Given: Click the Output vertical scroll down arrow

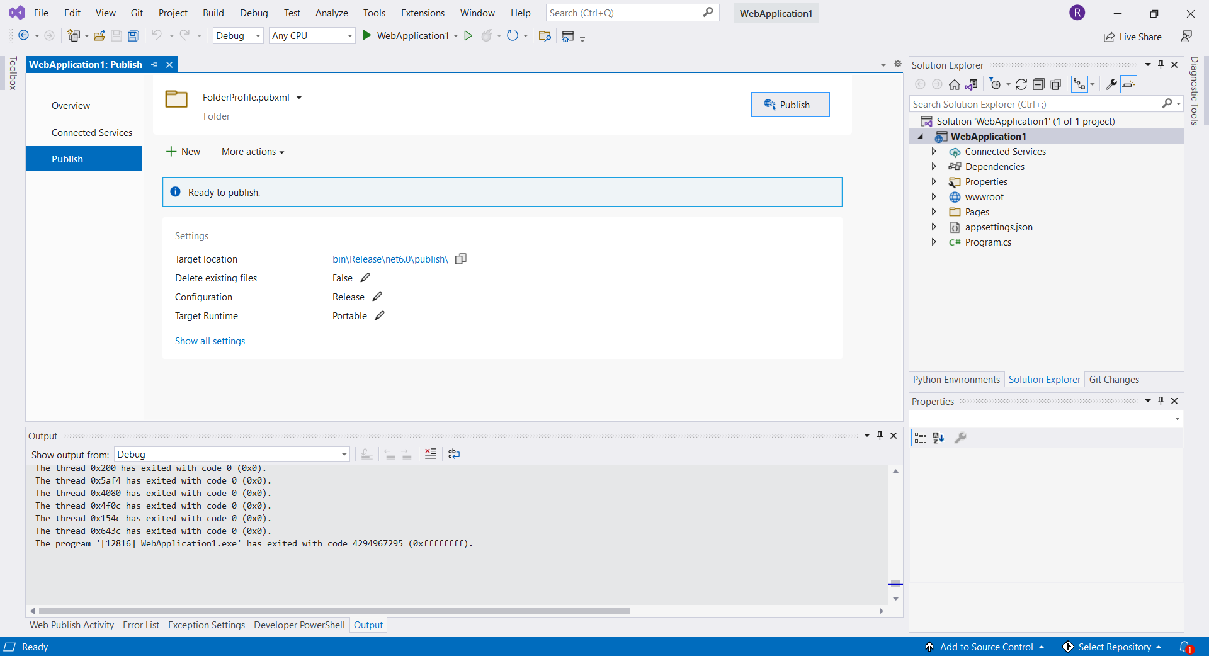Looking at the screenshot, I should pyautogui.click(x=895, y=599).
